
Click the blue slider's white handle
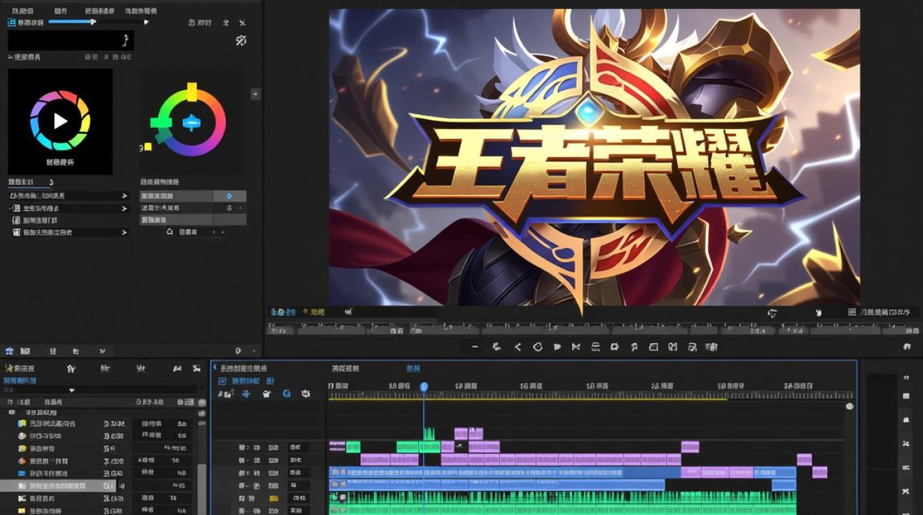point(93,22)
